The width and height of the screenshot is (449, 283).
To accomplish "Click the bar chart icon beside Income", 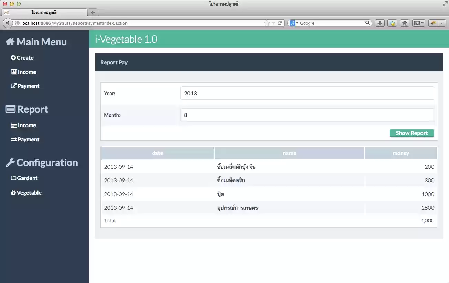I will pyautogui.click(x=13, y=72).
